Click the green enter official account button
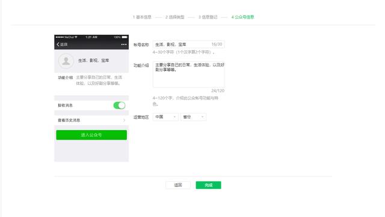The image size is (385, 217). click(x=91, y=135)
